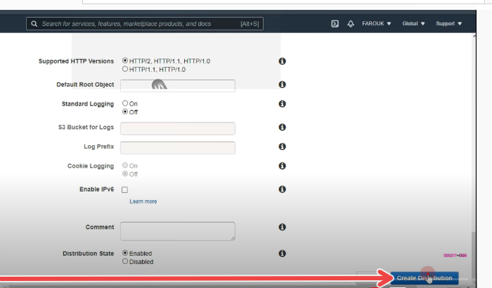This screenshot has width=492, height=288.
Task: Show info for Comment field
Action: click(x=282, y=227)
